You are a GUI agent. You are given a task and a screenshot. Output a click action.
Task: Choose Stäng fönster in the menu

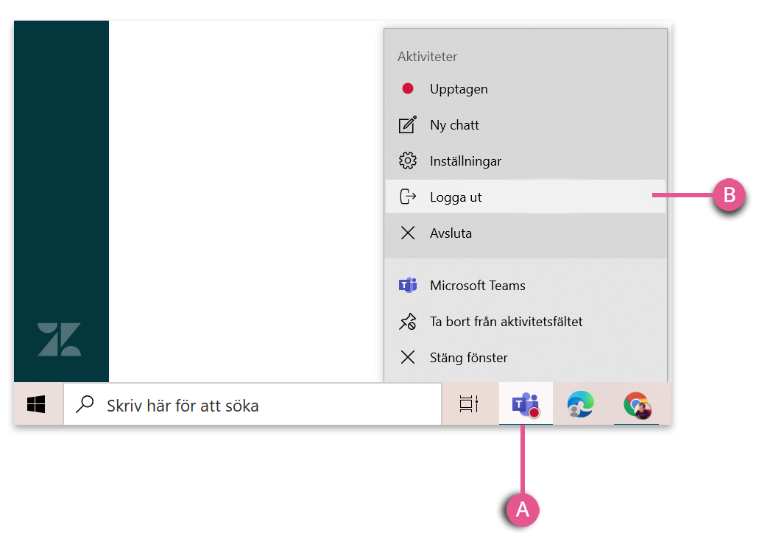pyautogui.click(x=526, y=357)
